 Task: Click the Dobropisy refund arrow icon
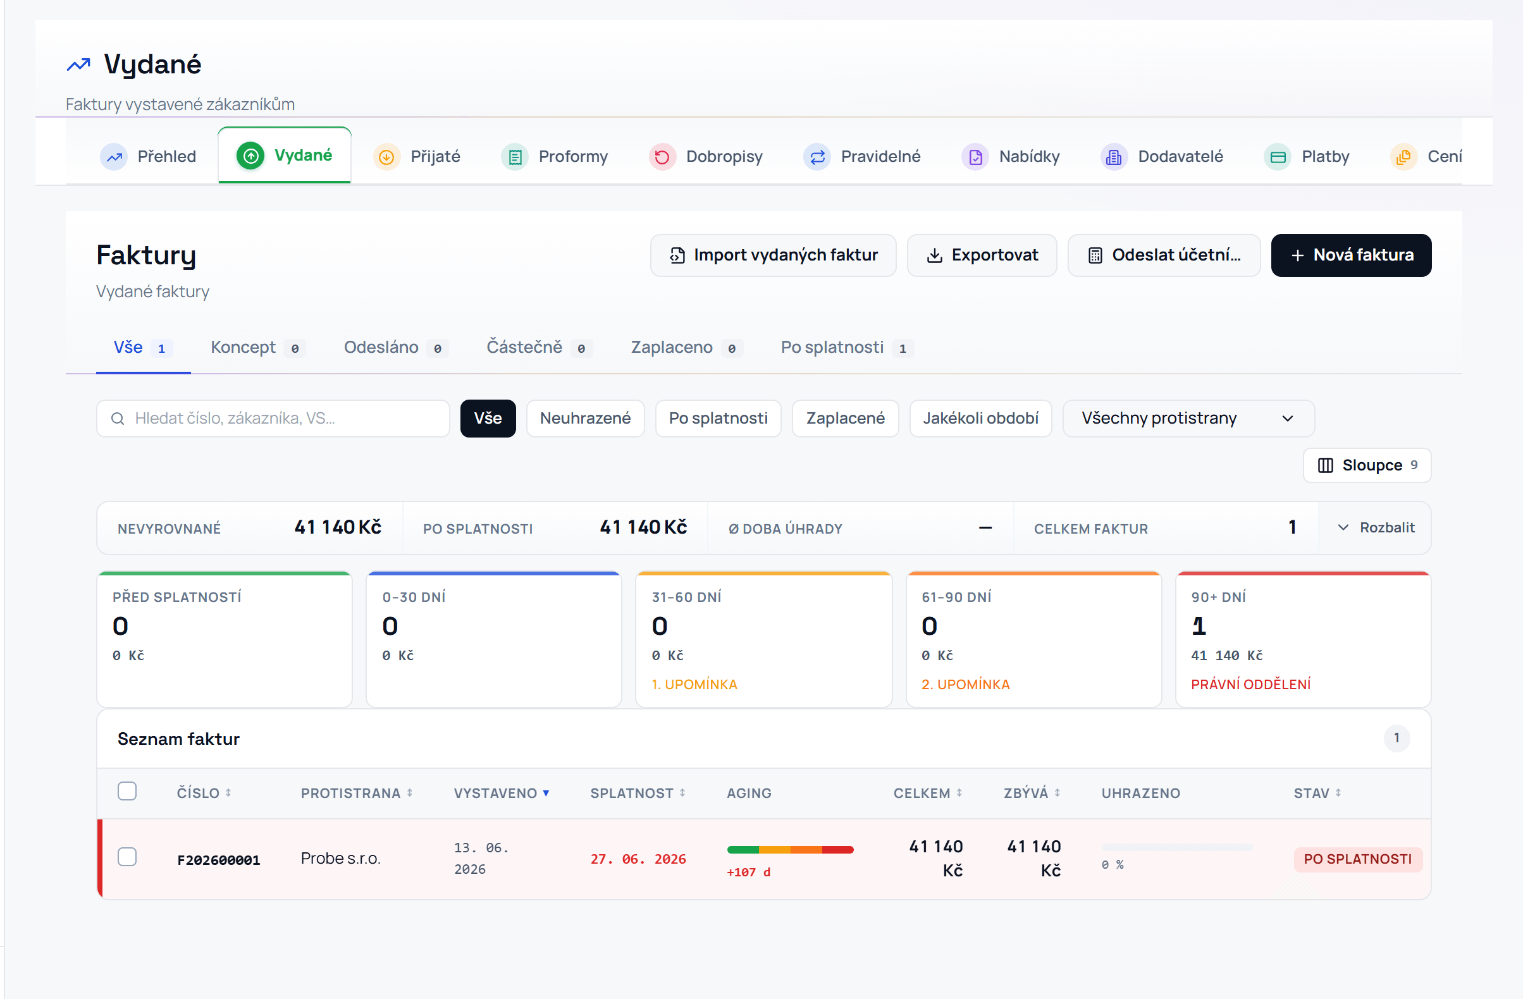tap(662, 157)
